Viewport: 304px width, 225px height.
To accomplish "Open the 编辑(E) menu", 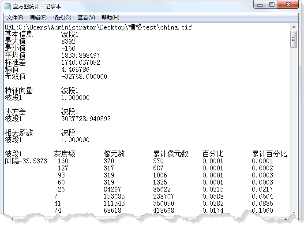I will [38, 18].
